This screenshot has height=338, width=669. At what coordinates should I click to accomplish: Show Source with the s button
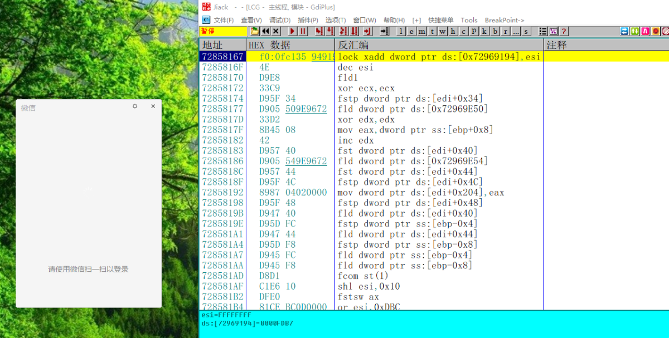click(526, 31)
